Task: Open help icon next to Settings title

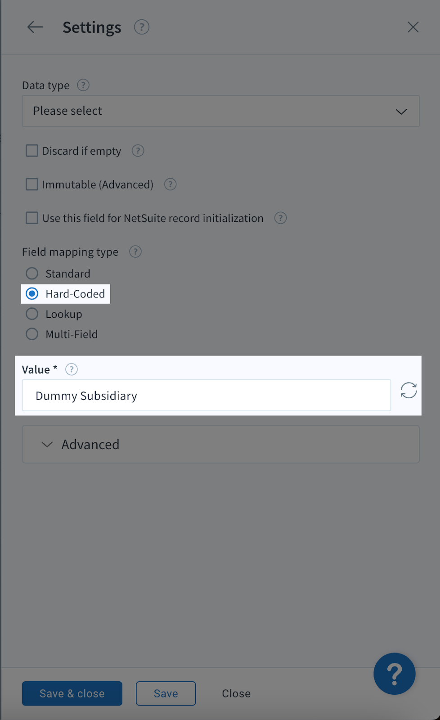Action: (142, 27)
